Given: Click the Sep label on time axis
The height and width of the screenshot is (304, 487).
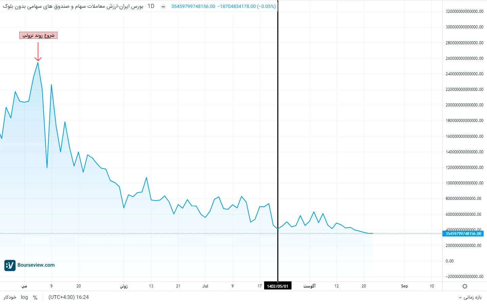Looking at the screenshot, I should [x=404, y=286].
